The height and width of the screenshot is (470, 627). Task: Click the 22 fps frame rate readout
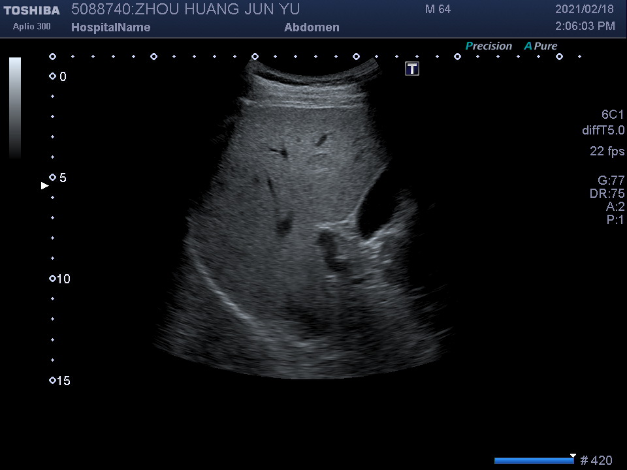click(x=607, y=151)
